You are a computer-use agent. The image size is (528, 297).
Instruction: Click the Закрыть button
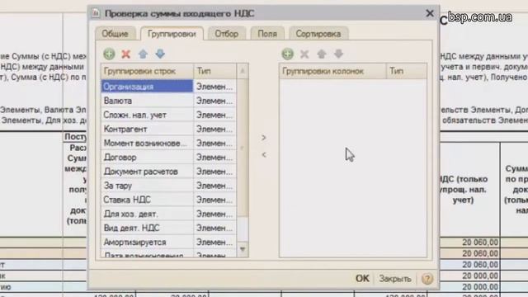coord(395,279)
